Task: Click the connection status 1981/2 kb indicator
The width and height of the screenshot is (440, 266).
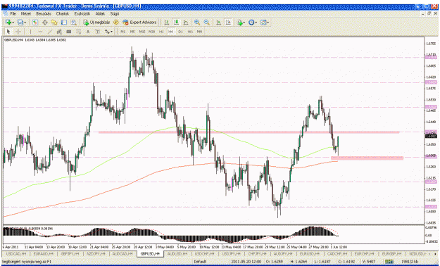Action: (x=410, y=262)
